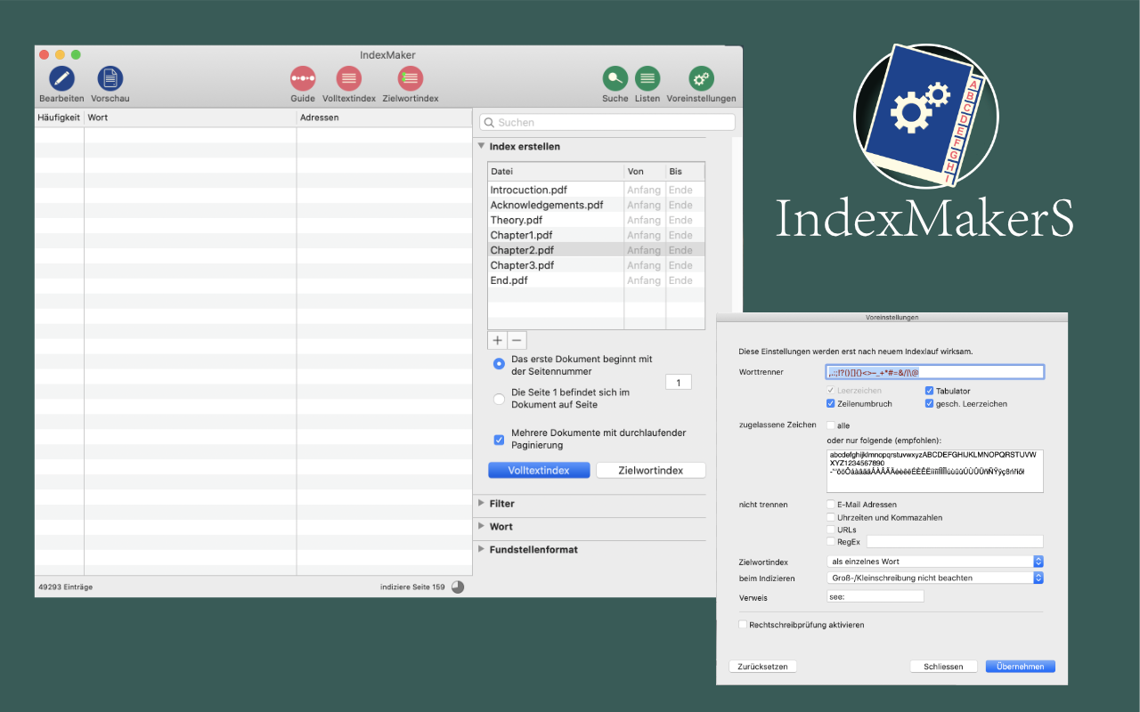Enable the URLs checkbox
The height and width of the screenshot is (712, 1140).
point(831,530)
